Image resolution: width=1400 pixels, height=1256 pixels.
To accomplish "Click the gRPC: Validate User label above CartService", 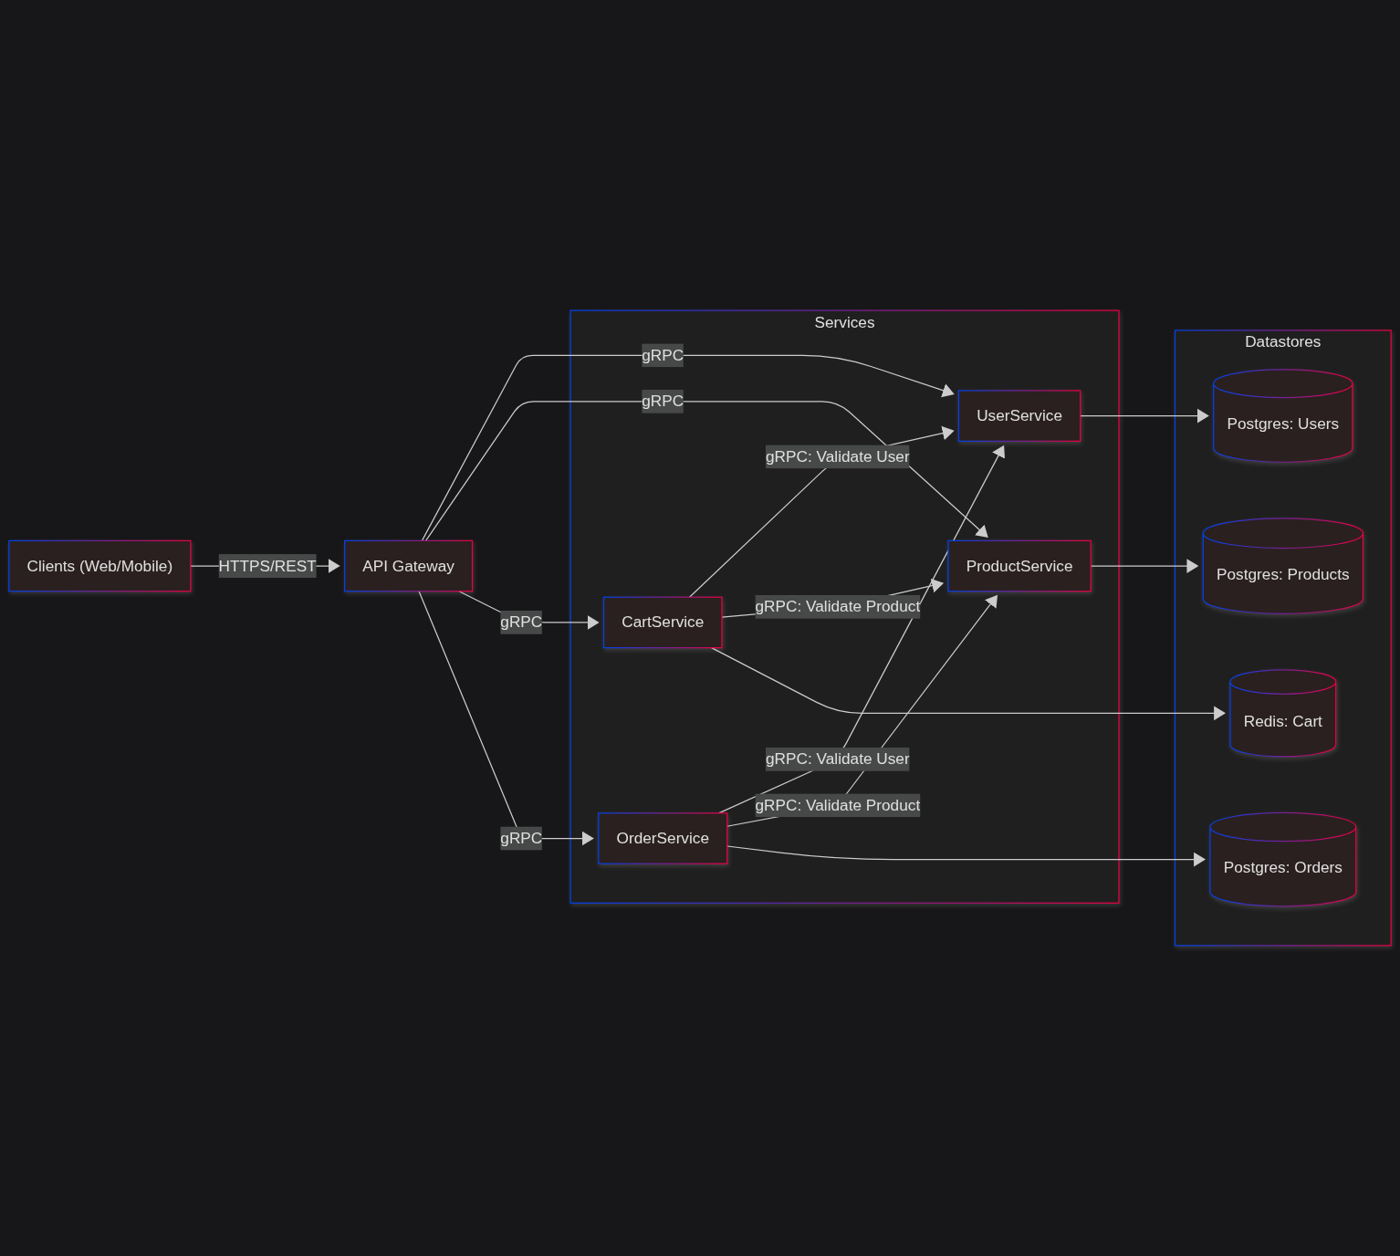I will [837, 456].
